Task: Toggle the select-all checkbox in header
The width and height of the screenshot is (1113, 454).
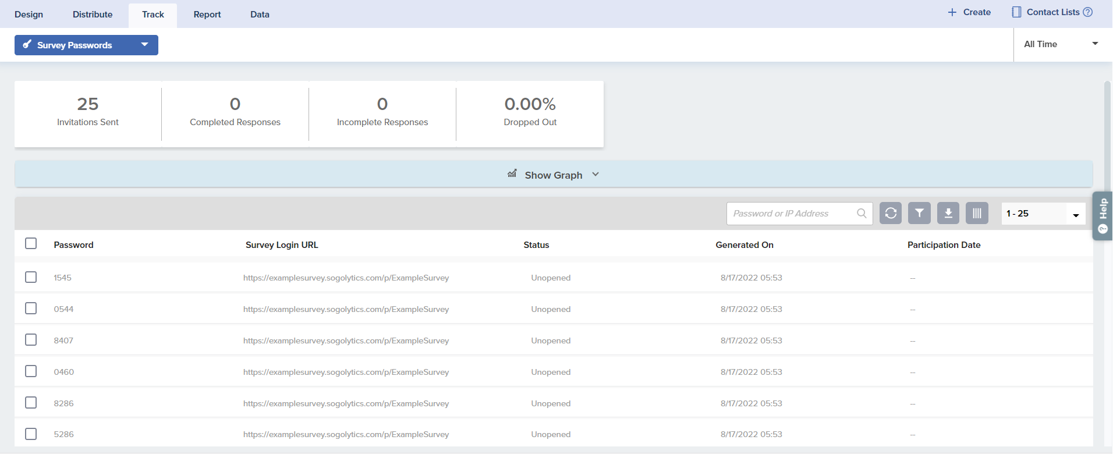Action: 31,243
